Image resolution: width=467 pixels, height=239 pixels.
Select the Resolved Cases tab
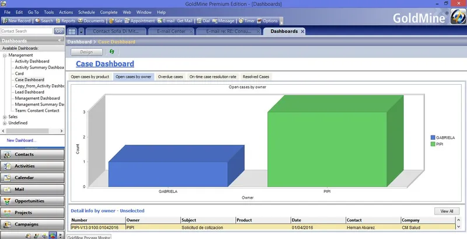click(x=256, y=77)
